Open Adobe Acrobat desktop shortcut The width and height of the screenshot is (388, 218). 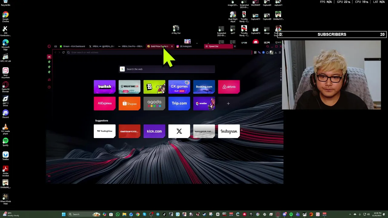click(5, 171)
